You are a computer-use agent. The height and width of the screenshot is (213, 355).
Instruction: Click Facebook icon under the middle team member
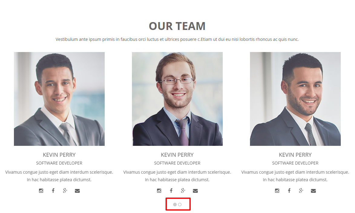(x=171, y=191)
